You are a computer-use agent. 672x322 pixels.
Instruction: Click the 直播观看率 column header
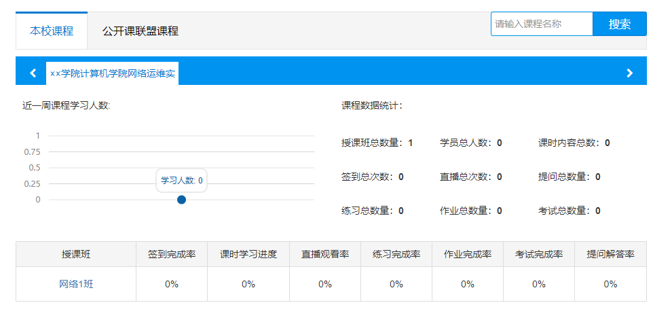[x=325, y=254]
